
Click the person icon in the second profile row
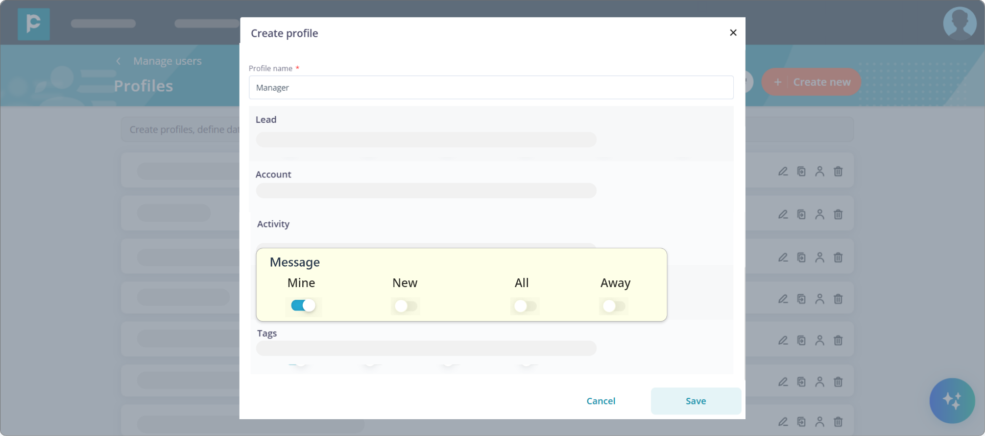pyautogui.click(x=820, y=214)
